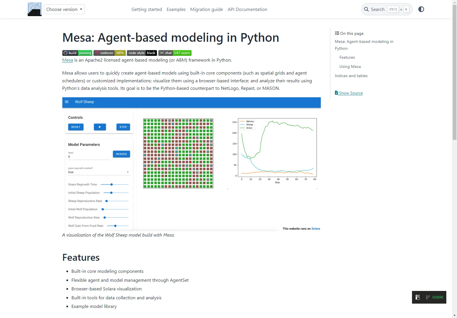Click the Initial Sheep Population slider
This screenshot has height=318, width=457.
(116, 193)
